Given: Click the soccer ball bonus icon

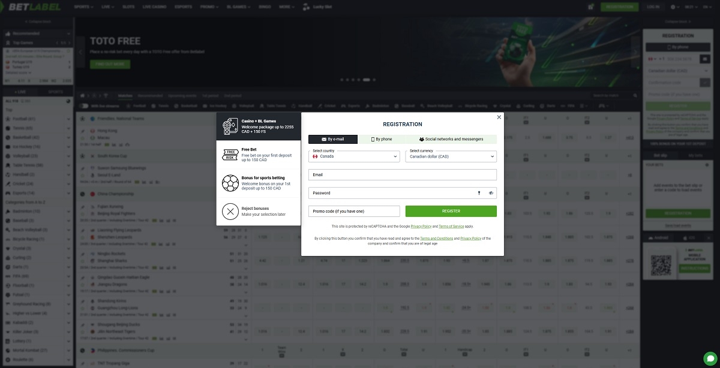Looking at the screenshot, I should tap(230, 183).
